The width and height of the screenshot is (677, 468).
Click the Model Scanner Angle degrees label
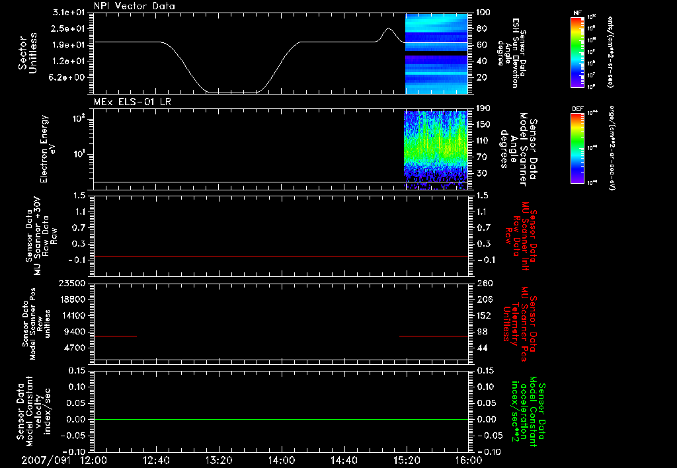[x=520, y=149]
